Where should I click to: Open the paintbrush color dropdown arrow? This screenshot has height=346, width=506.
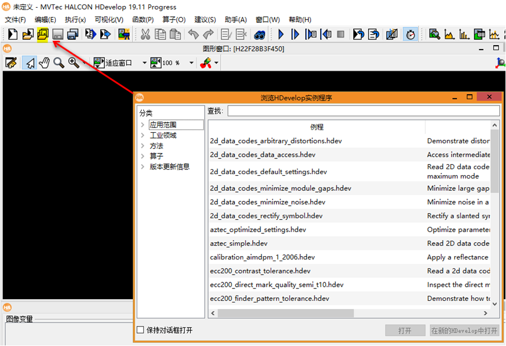pyautogui.click(x=216, y=63)
